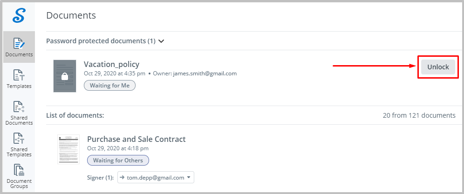Click the Waiting for Me status badge
This screenshot has height=194, width=464.
pos(110,86)
